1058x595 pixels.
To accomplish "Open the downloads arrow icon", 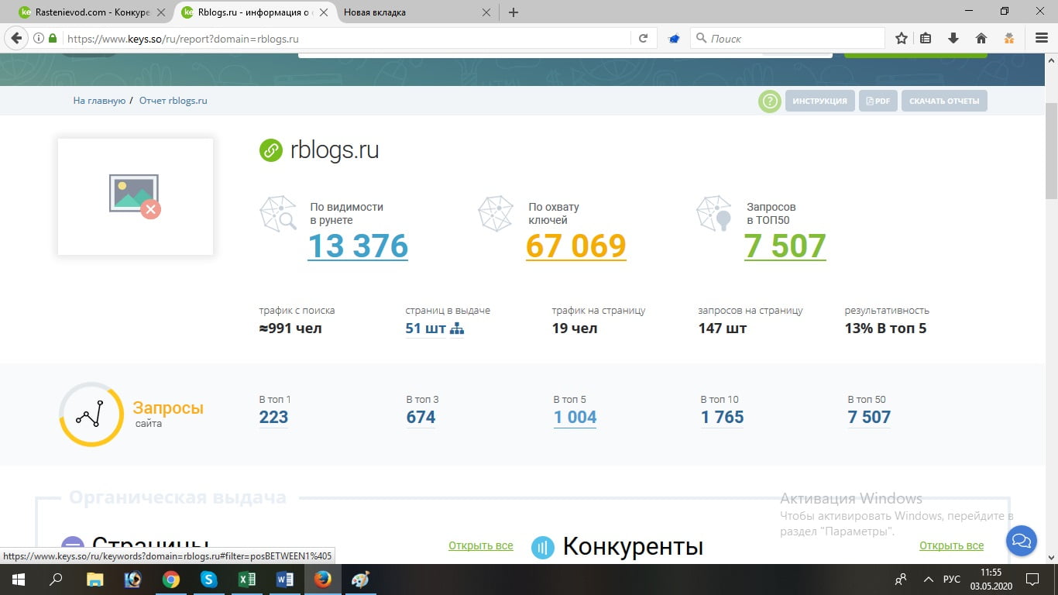I will 953,38.
